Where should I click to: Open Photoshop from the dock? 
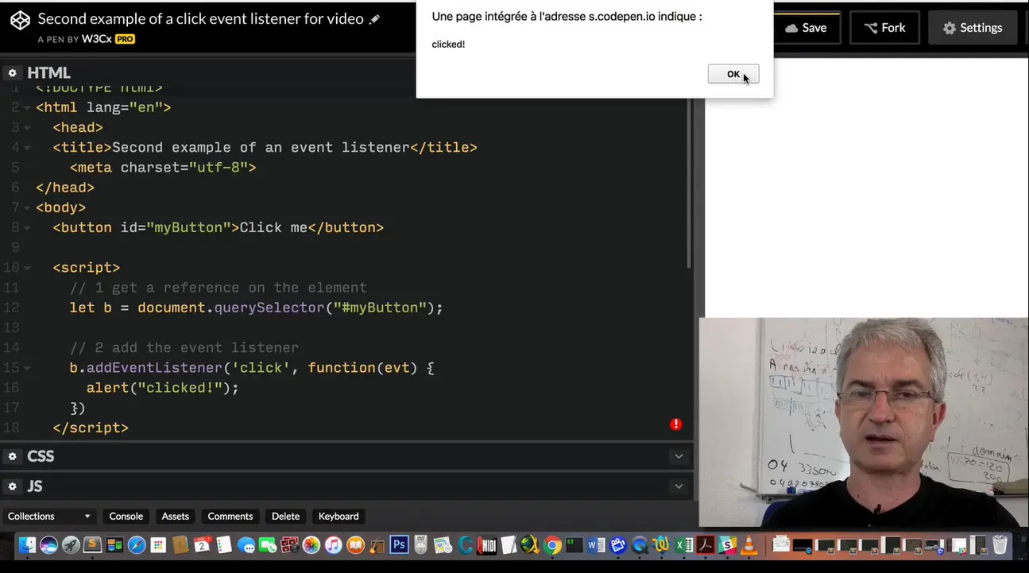(x=399, y=544)
